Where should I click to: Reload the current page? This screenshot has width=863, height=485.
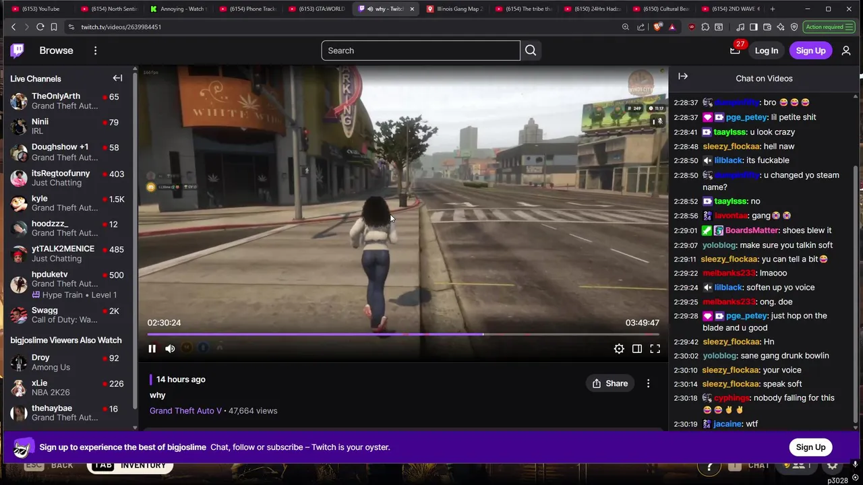[x=40, y=27]
